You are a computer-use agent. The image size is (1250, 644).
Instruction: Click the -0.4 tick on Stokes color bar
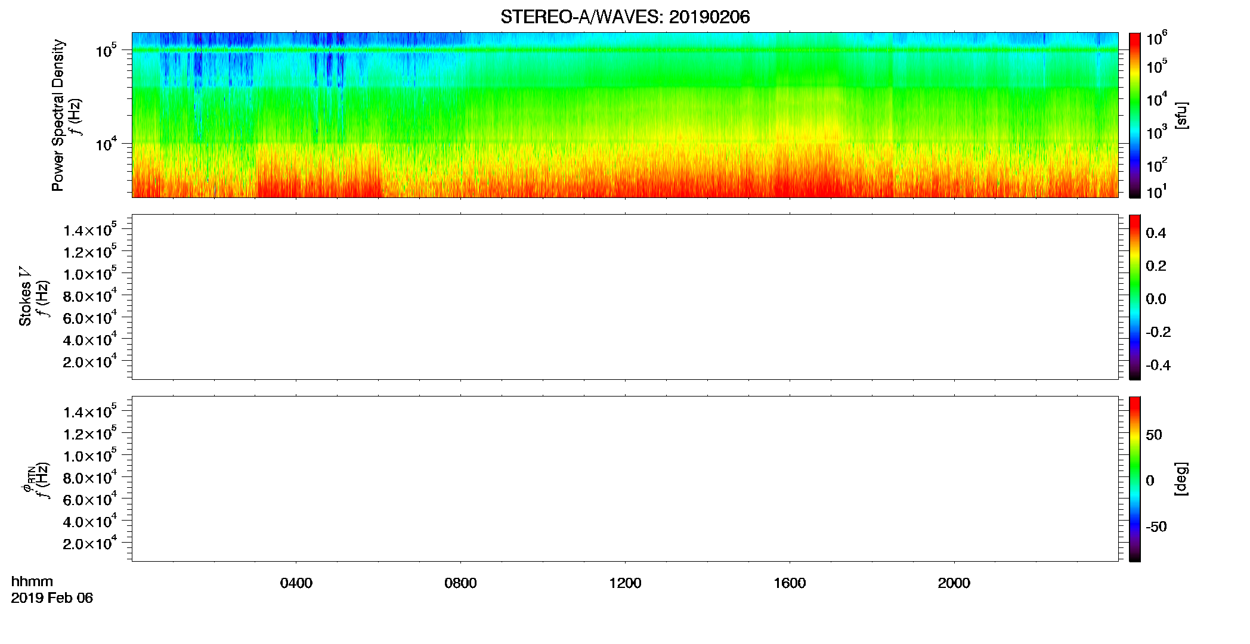click(1158, 366)
